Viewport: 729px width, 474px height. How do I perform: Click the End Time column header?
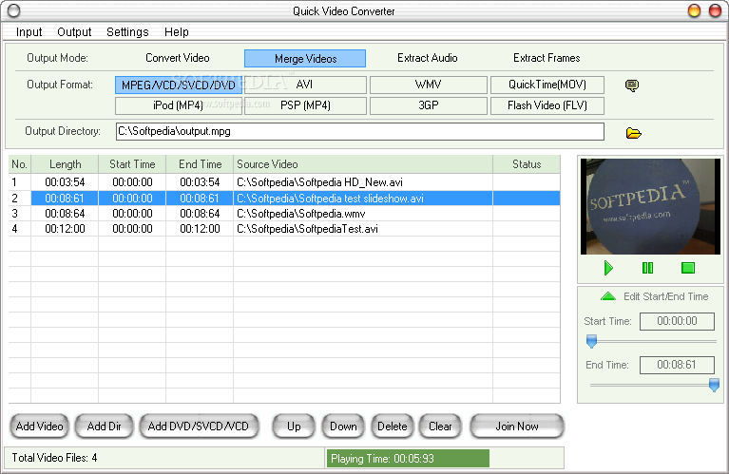(x=200, y=164)
